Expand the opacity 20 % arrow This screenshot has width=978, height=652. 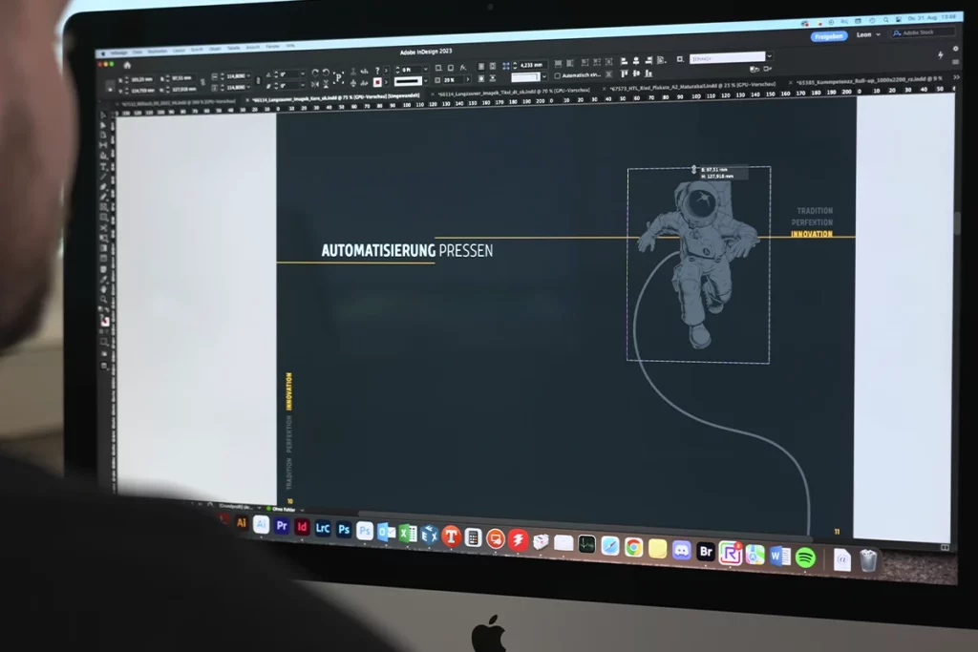(x=467, y=80)
